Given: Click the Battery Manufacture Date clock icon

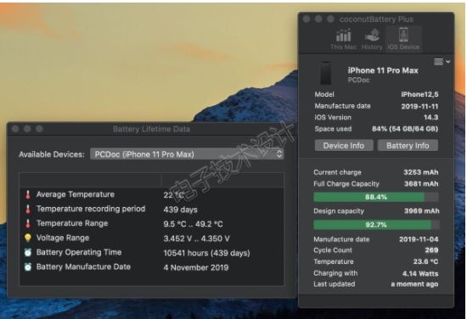Looking at the screenshot, I should 28,266.
